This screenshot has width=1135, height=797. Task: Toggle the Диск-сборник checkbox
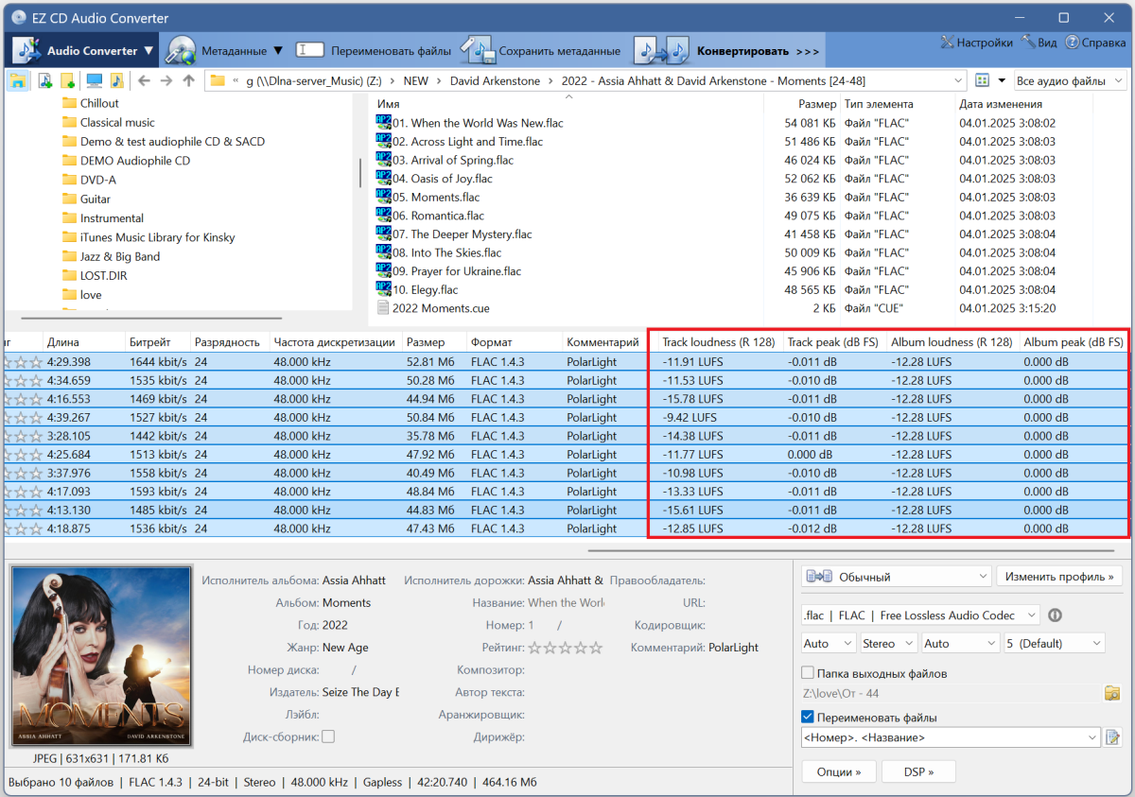point(328,736)
